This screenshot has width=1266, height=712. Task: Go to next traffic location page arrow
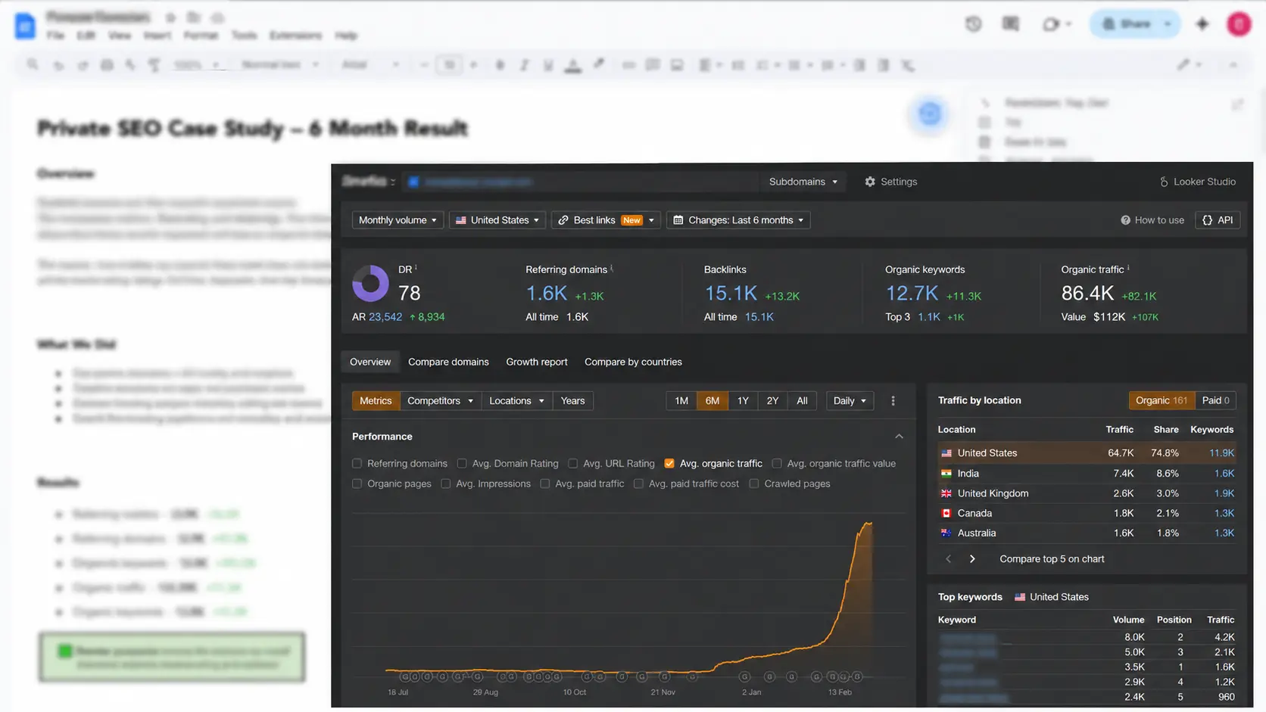(x=972, y=559)
